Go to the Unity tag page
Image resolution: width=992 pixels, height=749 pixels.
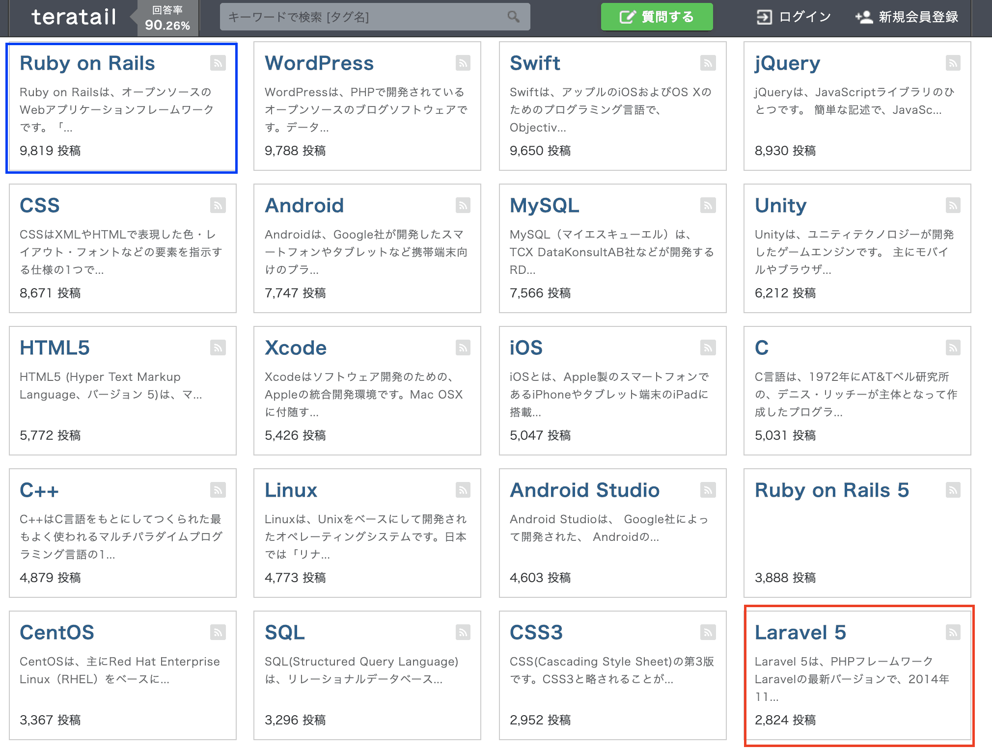click(781, 206)
